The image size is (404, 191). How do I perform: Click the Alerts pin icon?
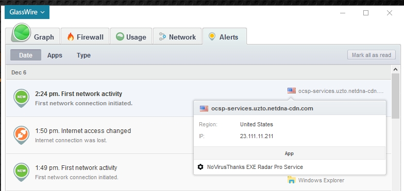point(212,36)
